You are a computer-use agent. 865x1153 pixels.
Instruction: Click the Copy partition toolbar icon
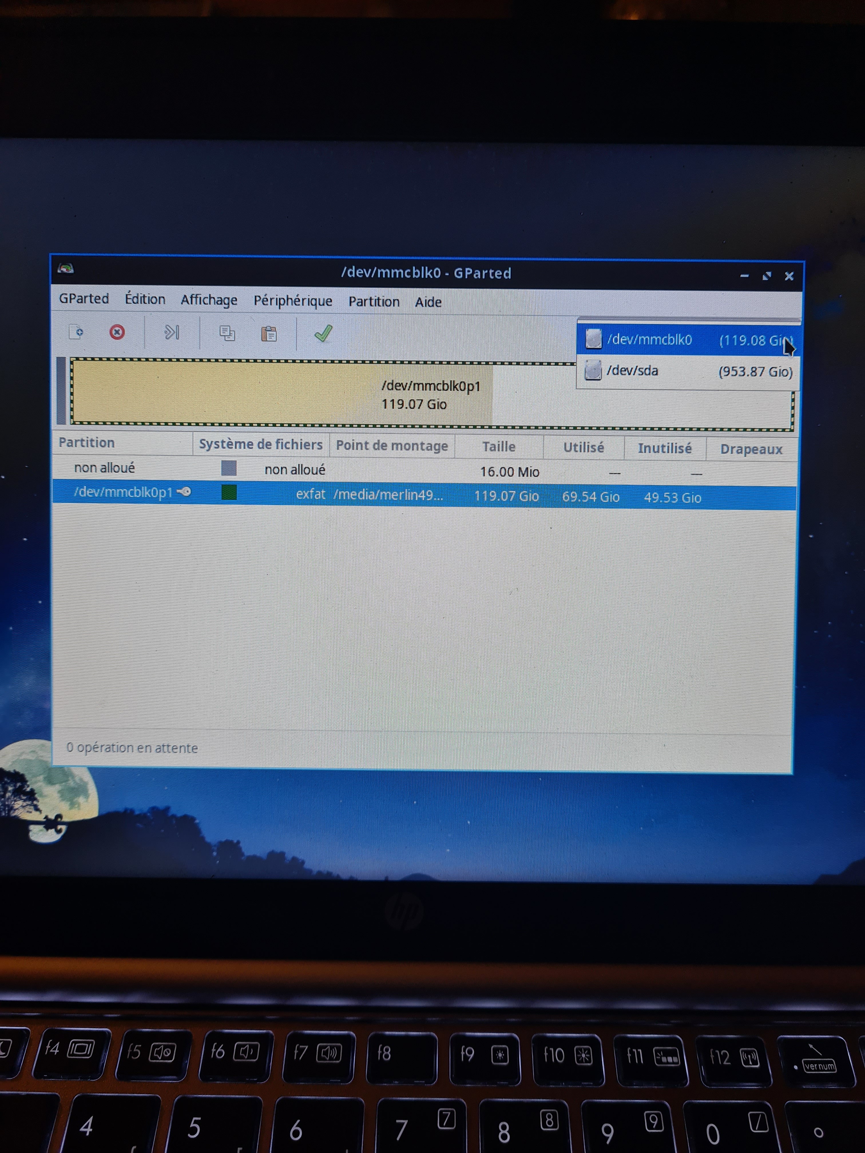pyautogui.click(x=227, y=333)
